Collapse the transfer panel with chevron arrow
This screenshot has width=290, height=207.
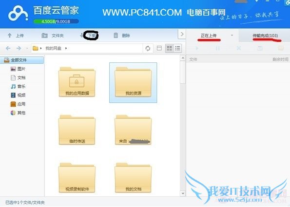(x=182, y=34)
